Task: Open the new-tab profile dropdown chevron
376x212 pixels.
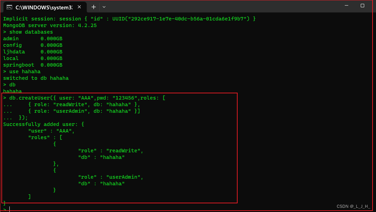Action: point(104,7)
